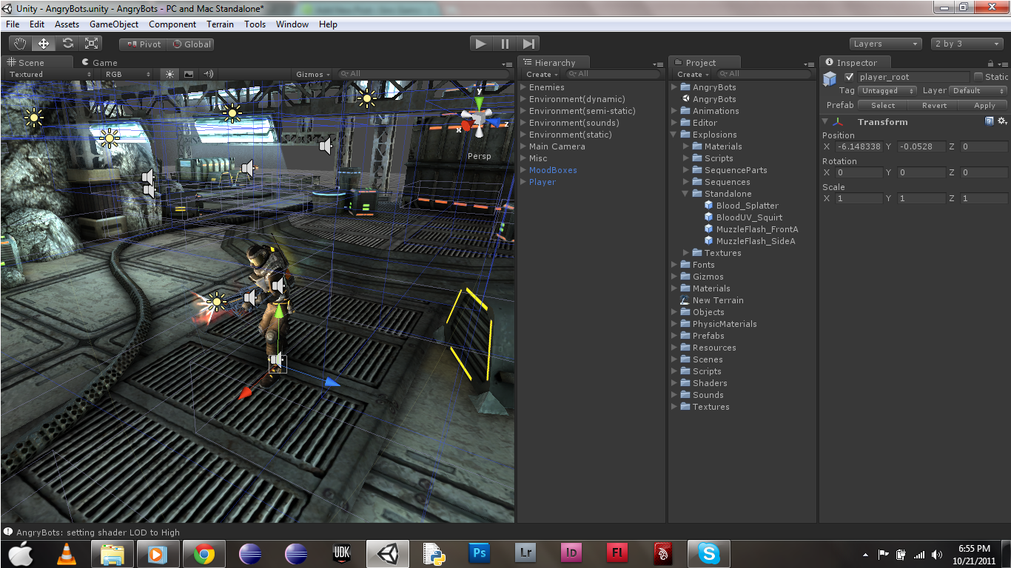
Task: Open the Hierarchy panel options menu icon
Action: point(658,64)
